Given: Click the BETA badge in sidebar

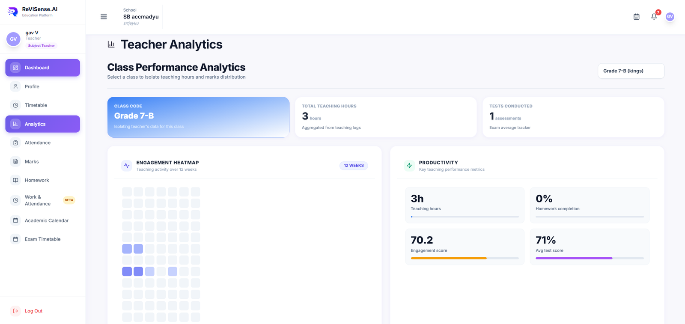Looking at the screenshot, I should (x=69, y=200).
